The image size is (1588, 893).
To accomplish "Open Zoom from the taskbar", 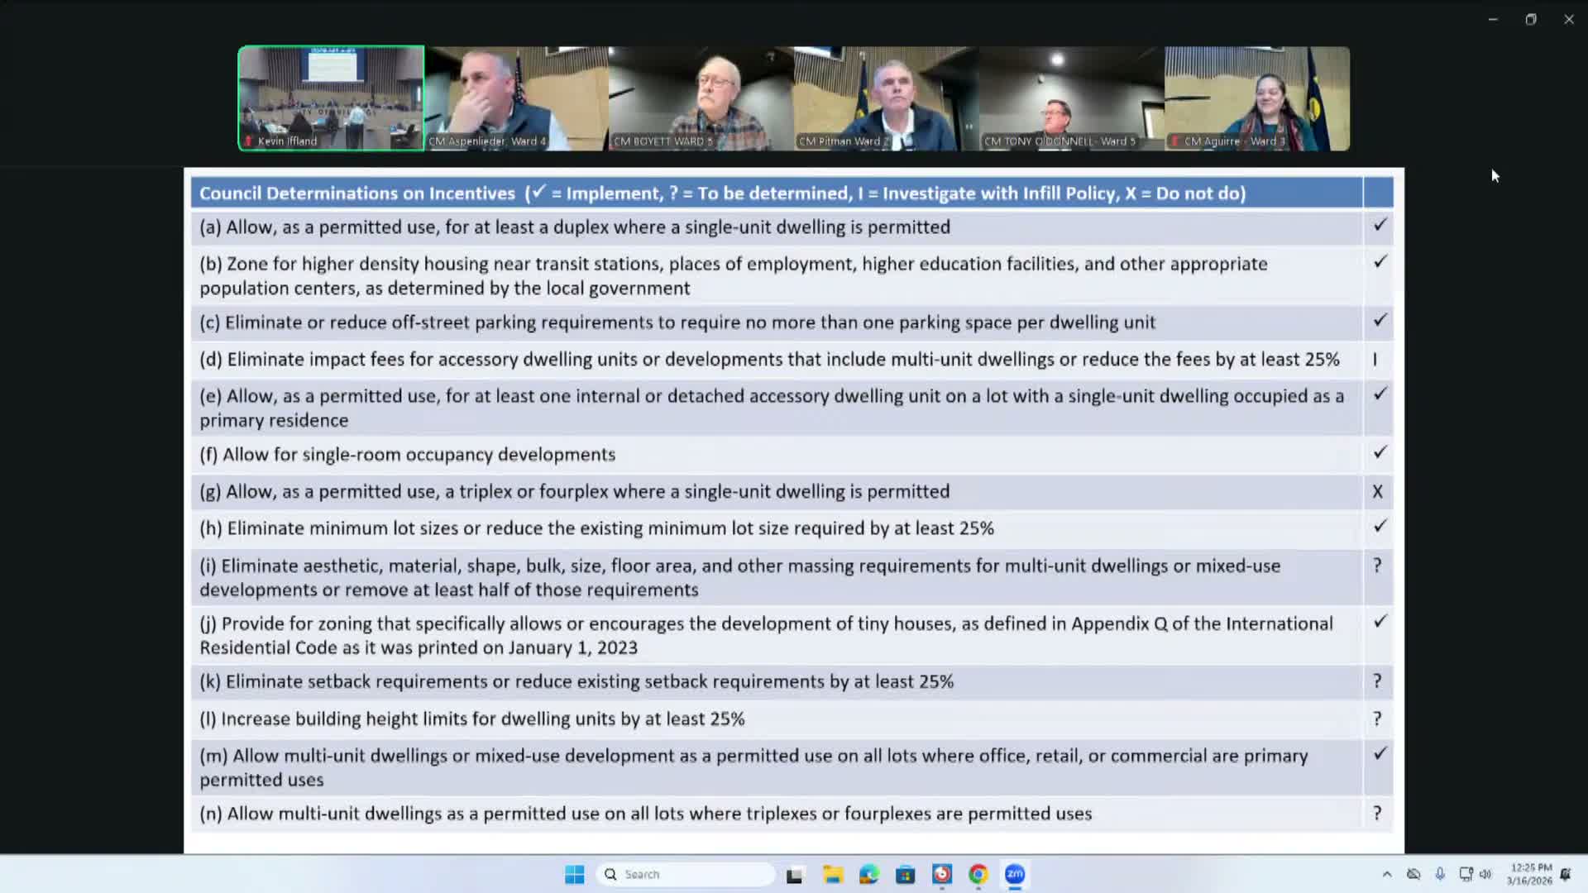I will click(x=1015, y=874).
